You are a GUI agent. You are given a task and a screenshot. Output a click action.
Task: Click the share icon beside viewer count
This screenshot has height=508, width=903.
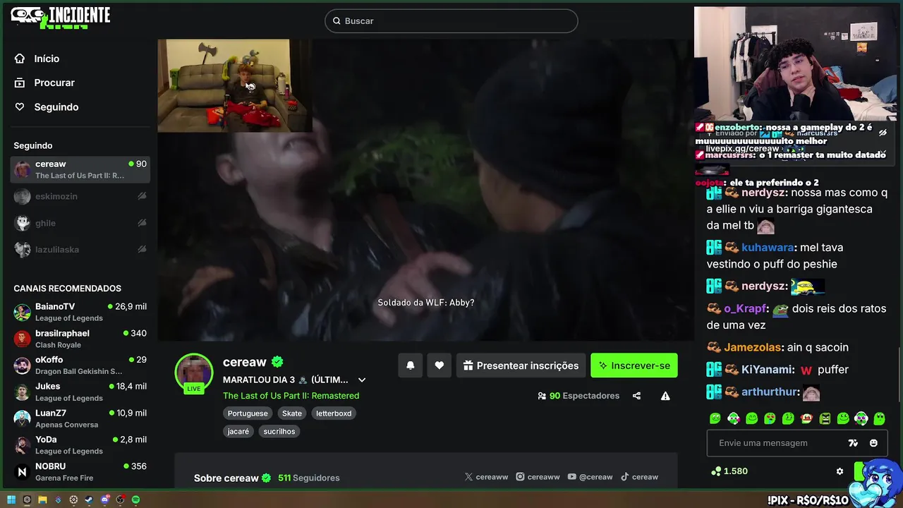pyautogui.click(x=637, y=396)
